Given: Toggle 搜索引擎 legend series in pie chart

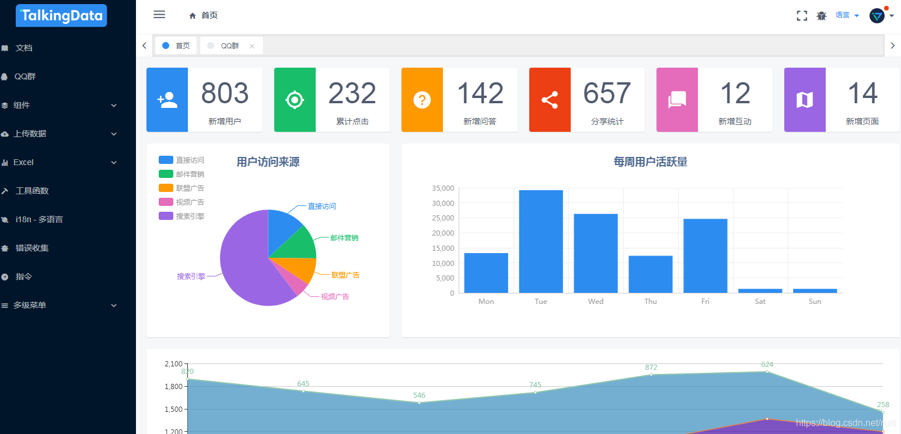Looking at the screenshot, I should 181,216.
